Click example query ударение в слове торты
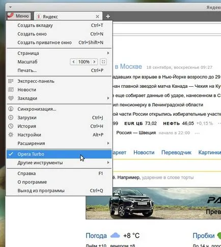Screen dimensions: 221x247 pos(168,178)
